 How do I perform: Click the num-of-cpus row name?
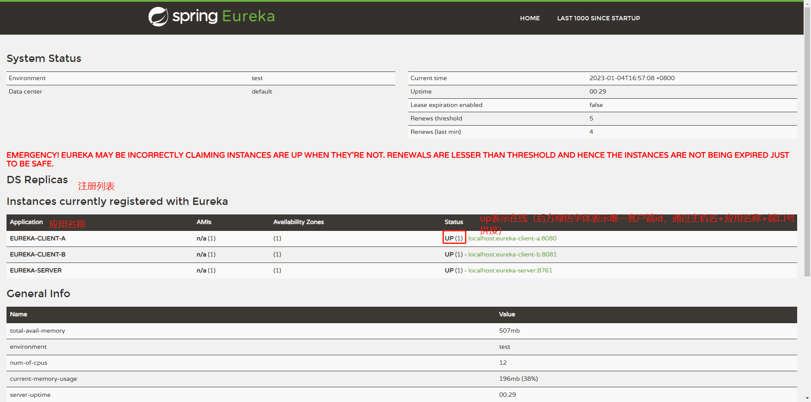click(x=29, y=363)
